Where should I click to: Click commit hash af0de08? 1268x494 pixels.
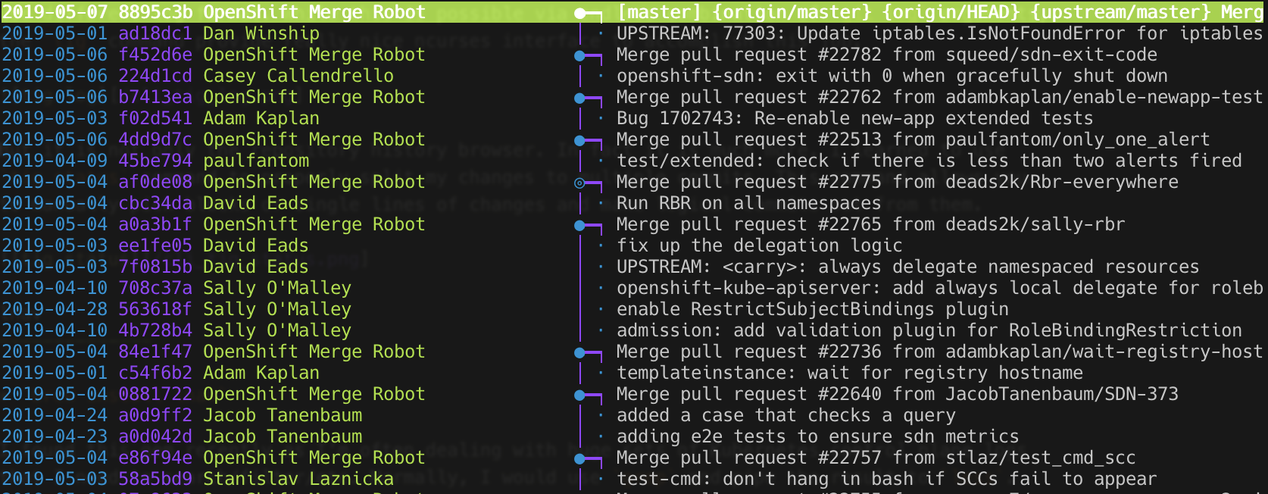(x=155, y=182)
